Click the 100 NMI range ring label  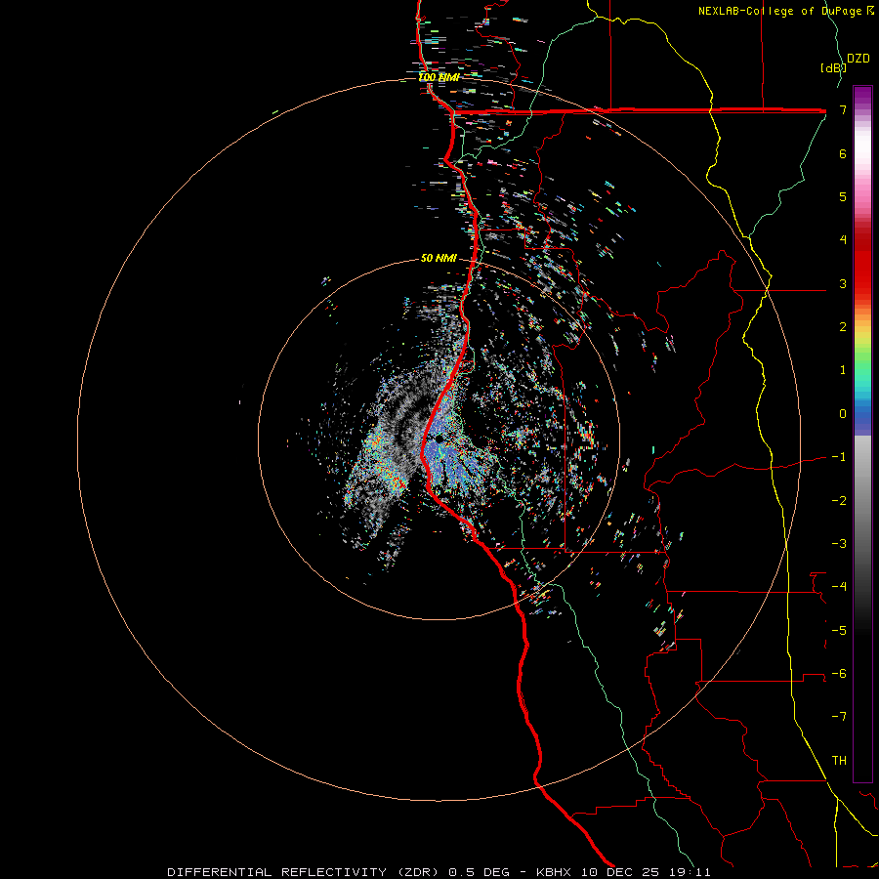439,77
